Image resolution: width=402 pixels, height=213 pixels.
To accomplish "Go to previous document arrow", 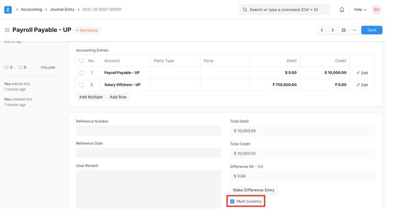I will tap(322, 30).
